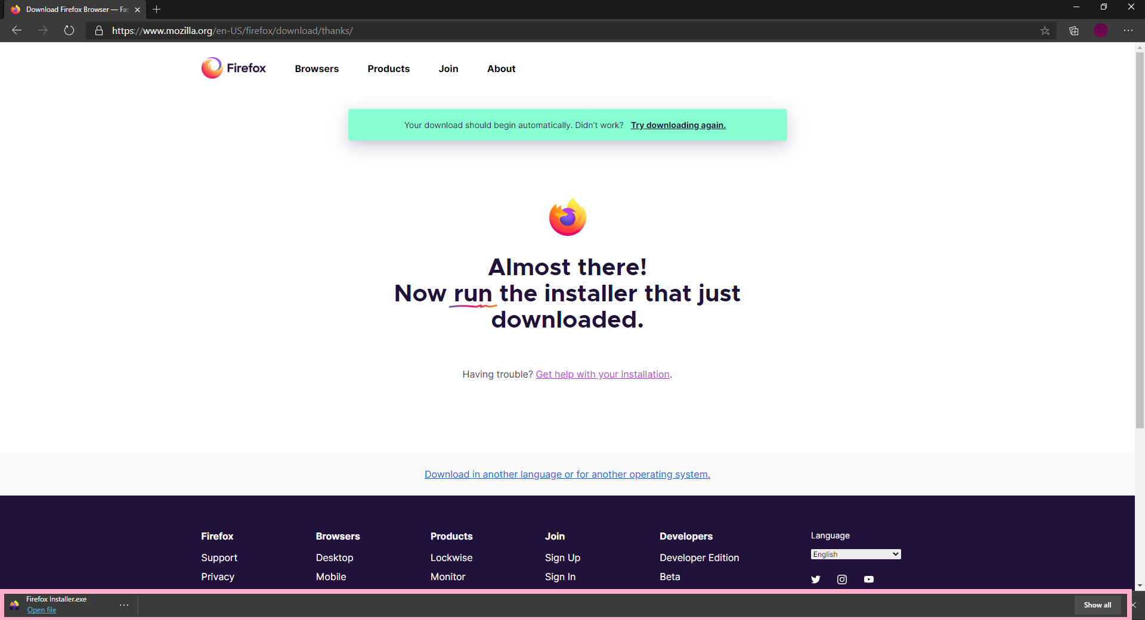1145x620 pixels.
Task: Open download options for Firefox Installer.exe
Action: point(124,605)
